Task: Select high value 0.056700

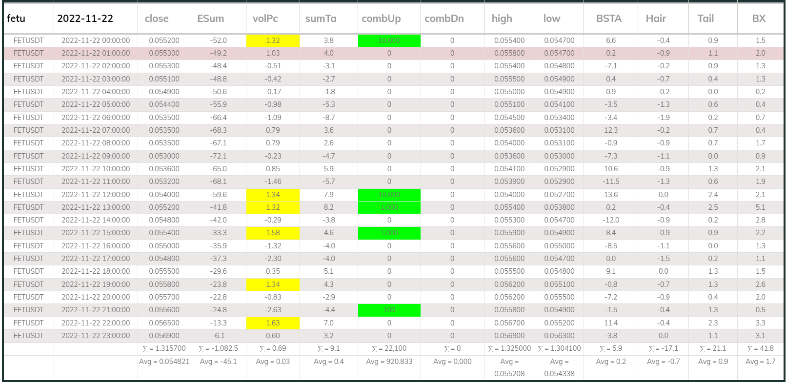Action: click(509, 323)
